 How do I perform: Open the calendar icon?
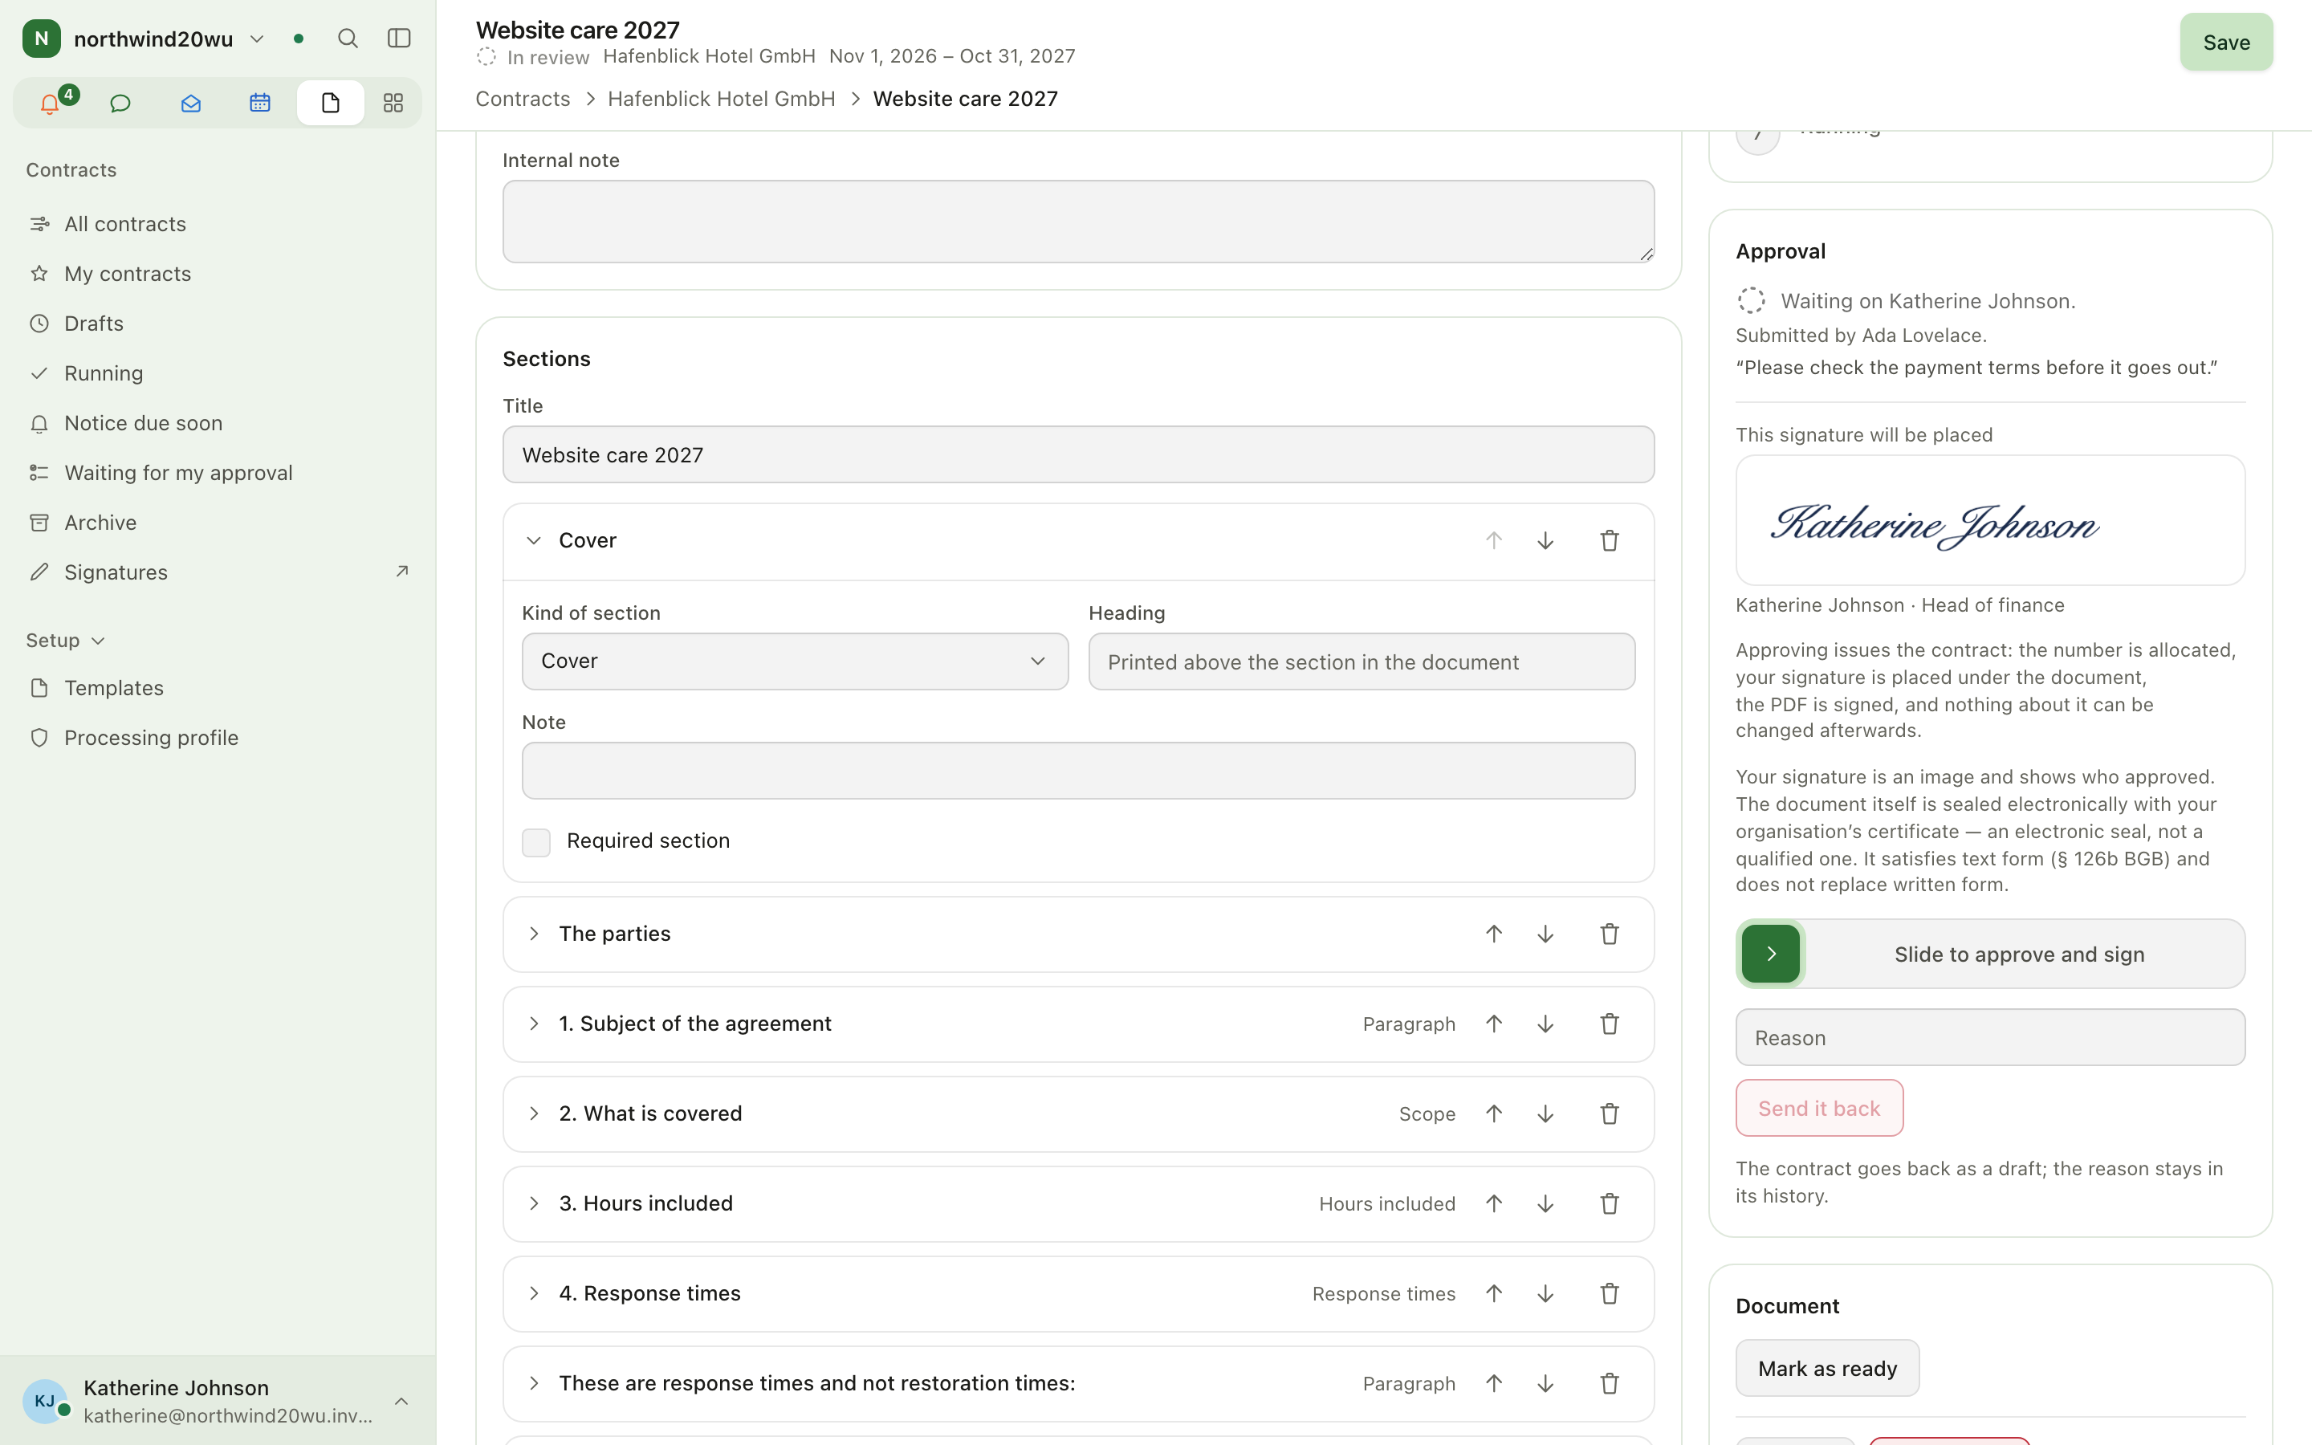(260, 104)
